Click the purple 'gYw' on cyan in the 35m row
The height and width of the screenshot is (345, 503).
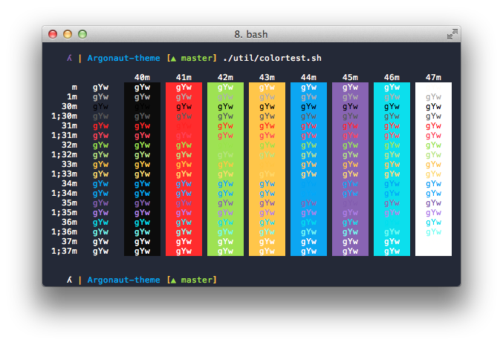[x=392, y=203]
